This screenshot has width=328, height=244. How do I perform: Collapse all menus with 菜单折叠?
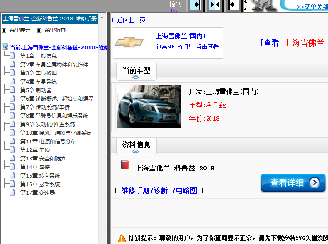[x=55, y=30]
